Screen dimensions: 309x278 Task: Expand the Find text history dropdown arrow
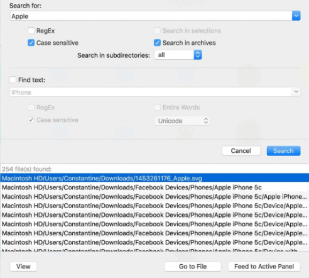pyautogui.click(x=296, y=92)
